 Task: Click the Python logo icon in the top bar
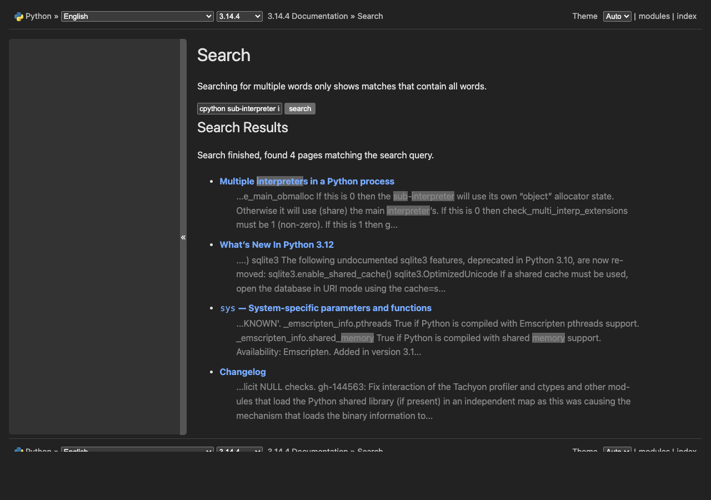pyautogui.click(x=19, y=17)
